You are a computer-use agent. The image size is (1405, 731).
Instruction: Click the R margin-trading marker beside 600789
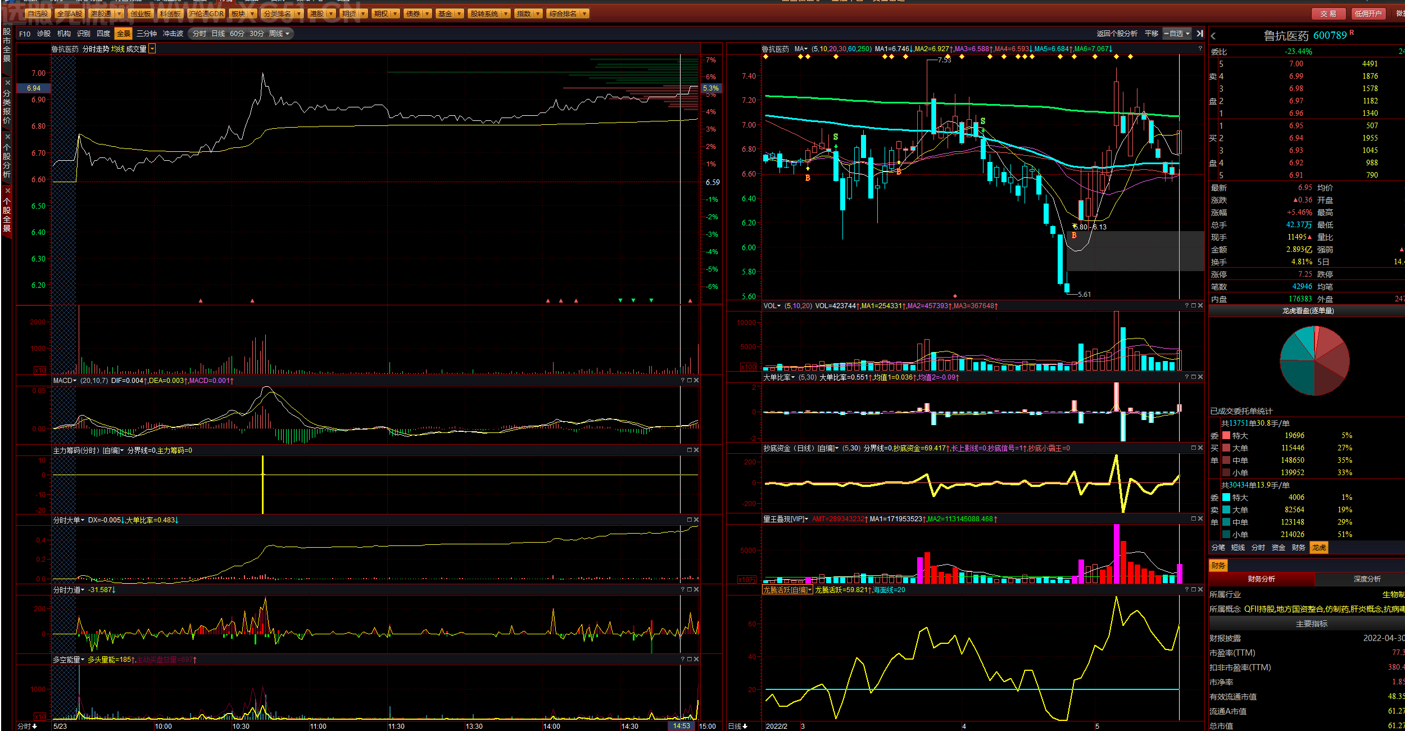coord(1352,33)
